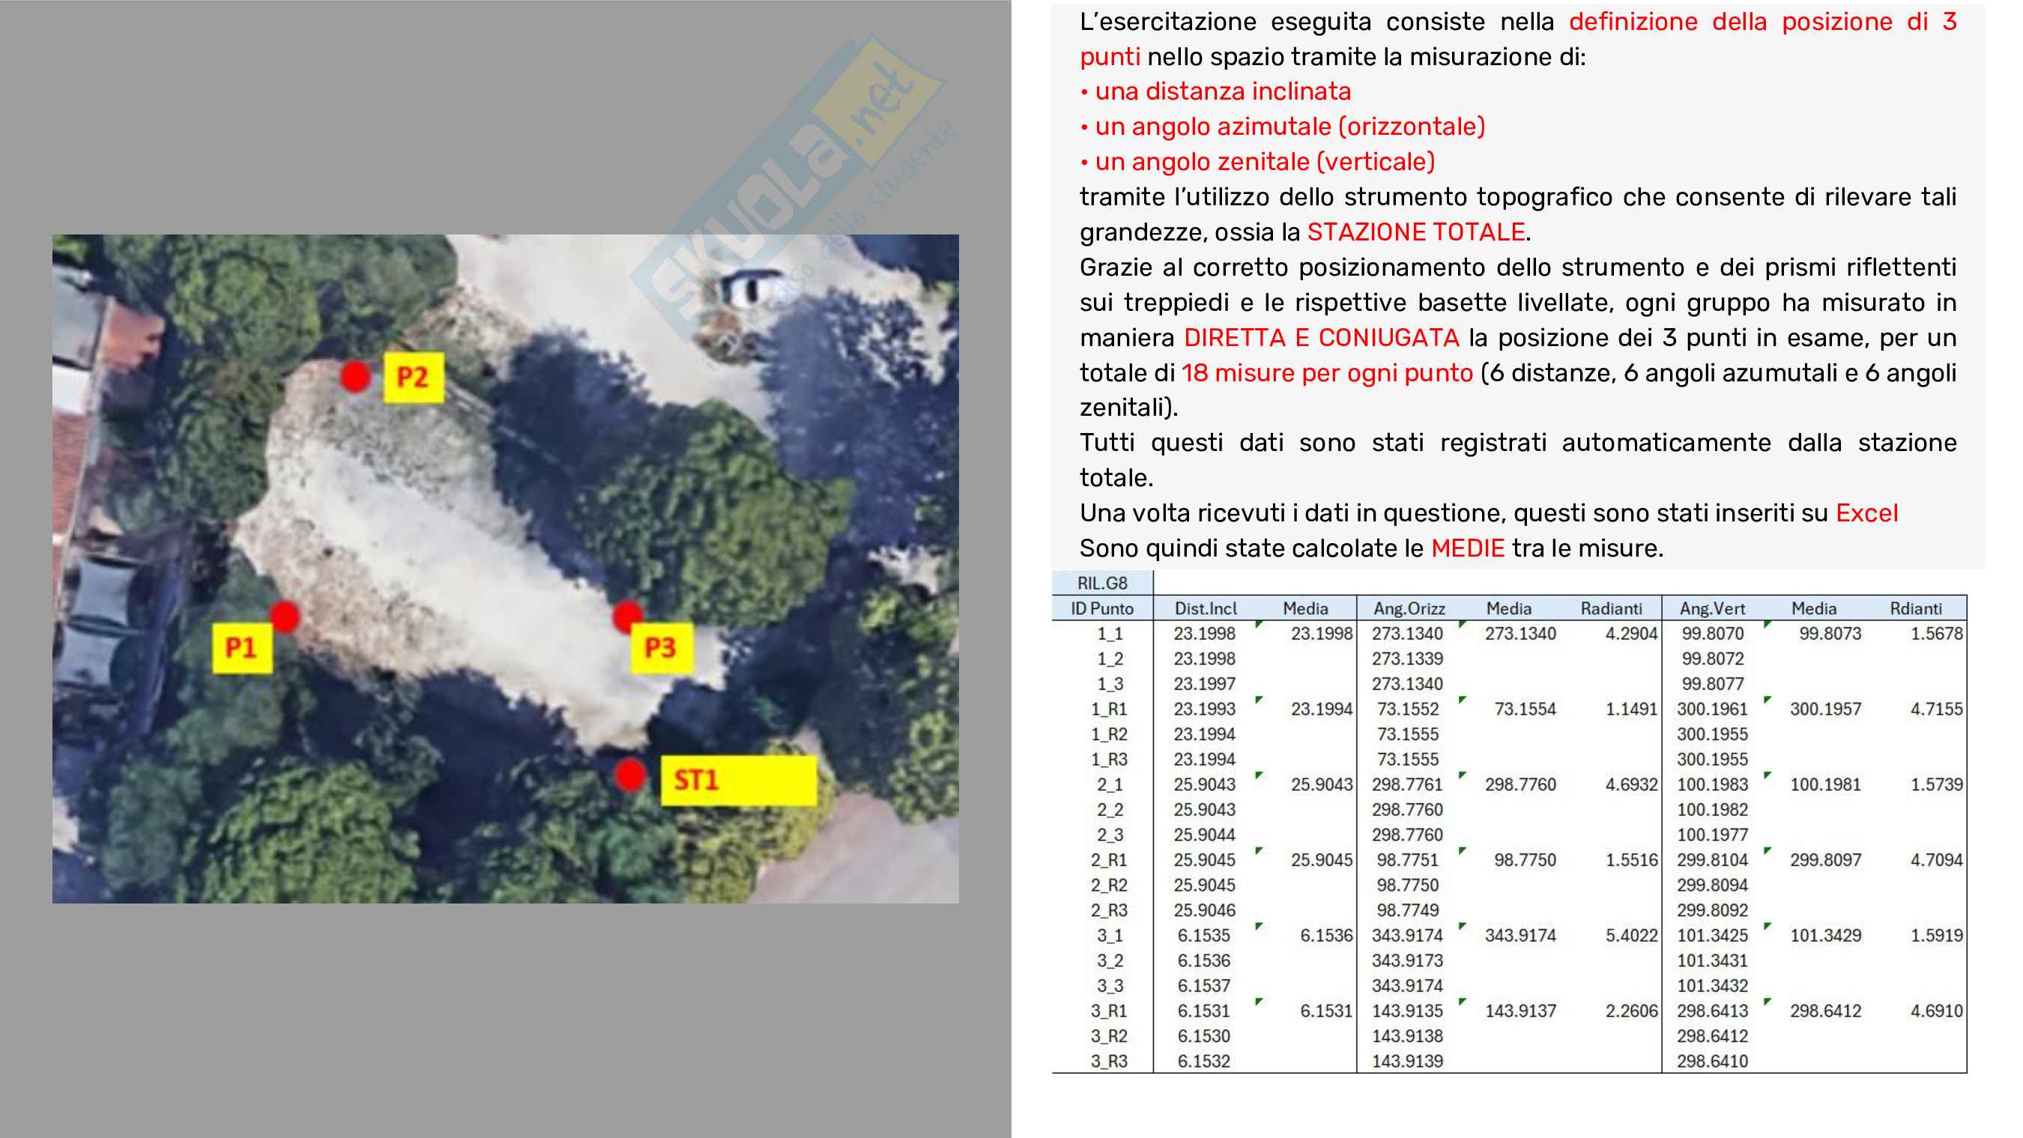Select the yellow P3 label
The width and height of the screenshot is (2023, 1138).
pyautogui.click(x=662, y=648)
